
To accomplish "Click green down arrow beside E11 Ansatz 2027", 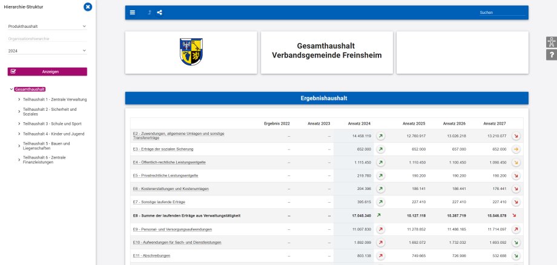I will click(516, 256).
